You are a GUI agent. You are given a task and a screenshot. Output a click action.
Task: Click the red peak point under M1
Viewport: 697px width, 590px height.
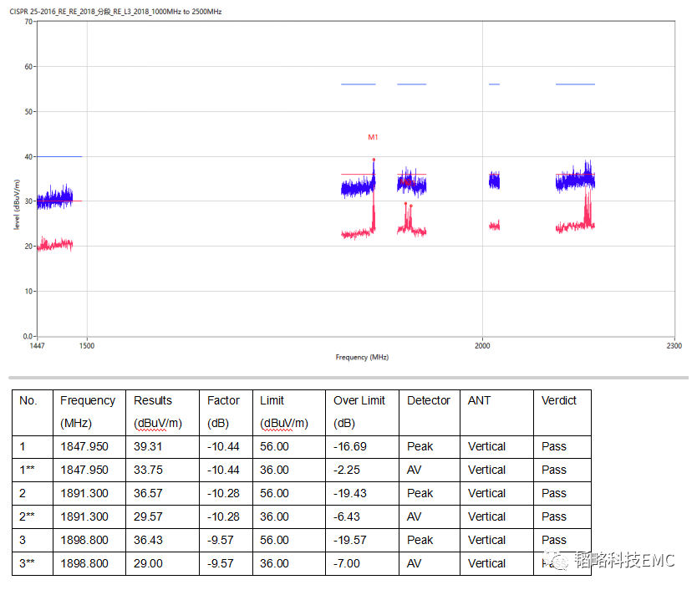click(374, 159)
